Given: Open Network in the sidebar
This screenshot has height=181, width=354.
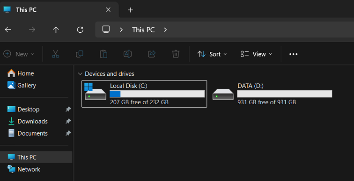Looking at the screenshot, I should (x=29, y=169).
